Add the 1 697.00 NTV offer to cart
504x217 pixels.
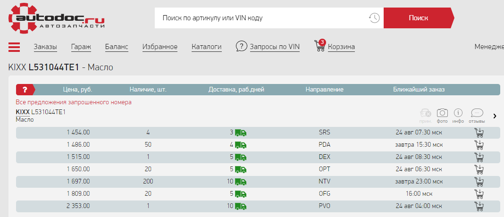tap(479, 182)
